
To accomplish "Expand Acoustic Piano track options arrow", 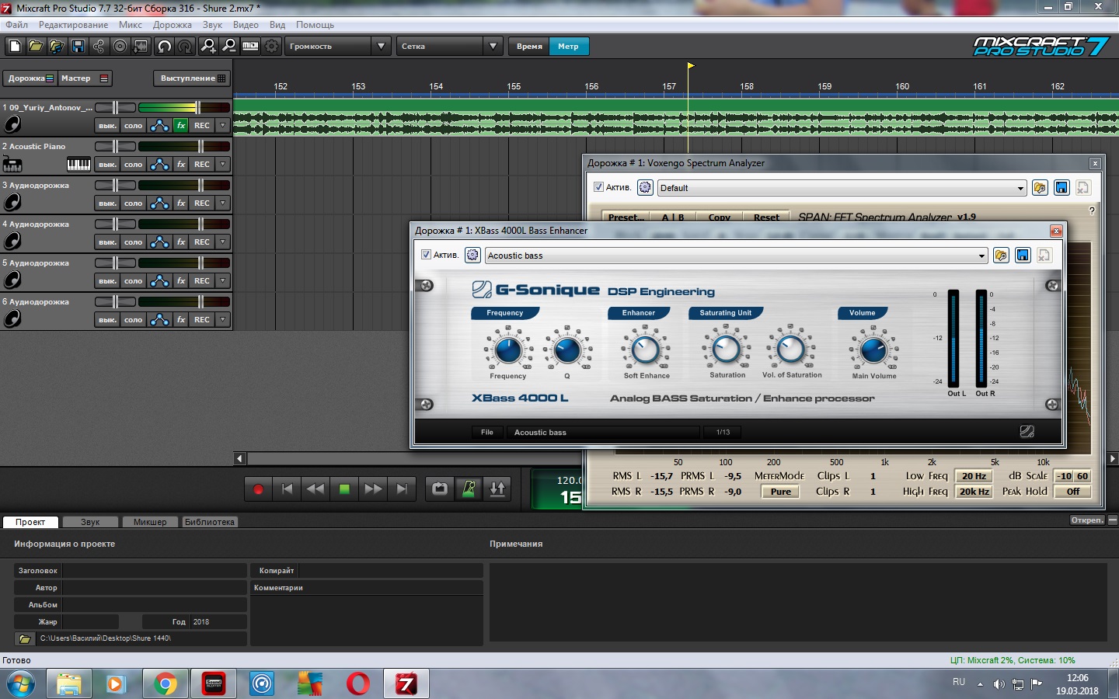I will [223, 164].
